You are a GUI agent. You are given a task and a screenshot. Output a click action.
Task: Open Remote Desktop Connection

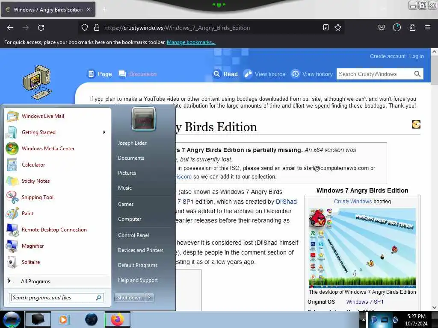pos(57,229)
